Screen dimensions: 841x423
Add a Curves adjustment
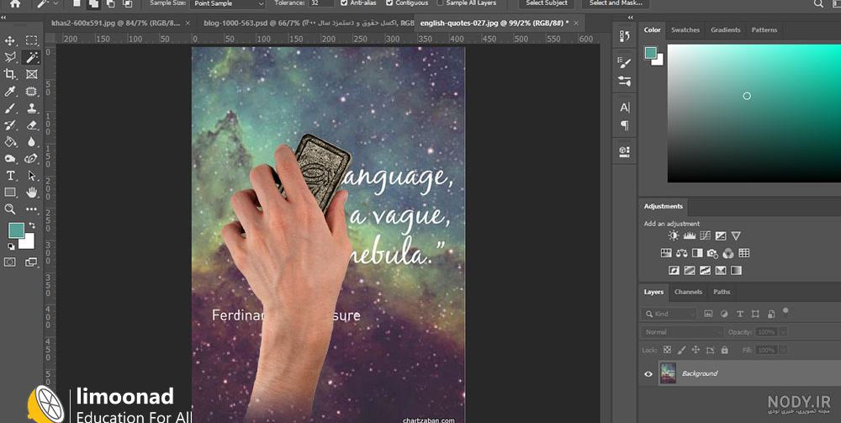[x=705, y=236]
